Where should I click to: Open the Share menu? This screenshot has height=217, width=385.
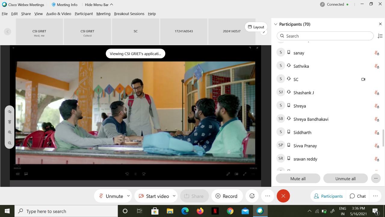tap(26, 14)
